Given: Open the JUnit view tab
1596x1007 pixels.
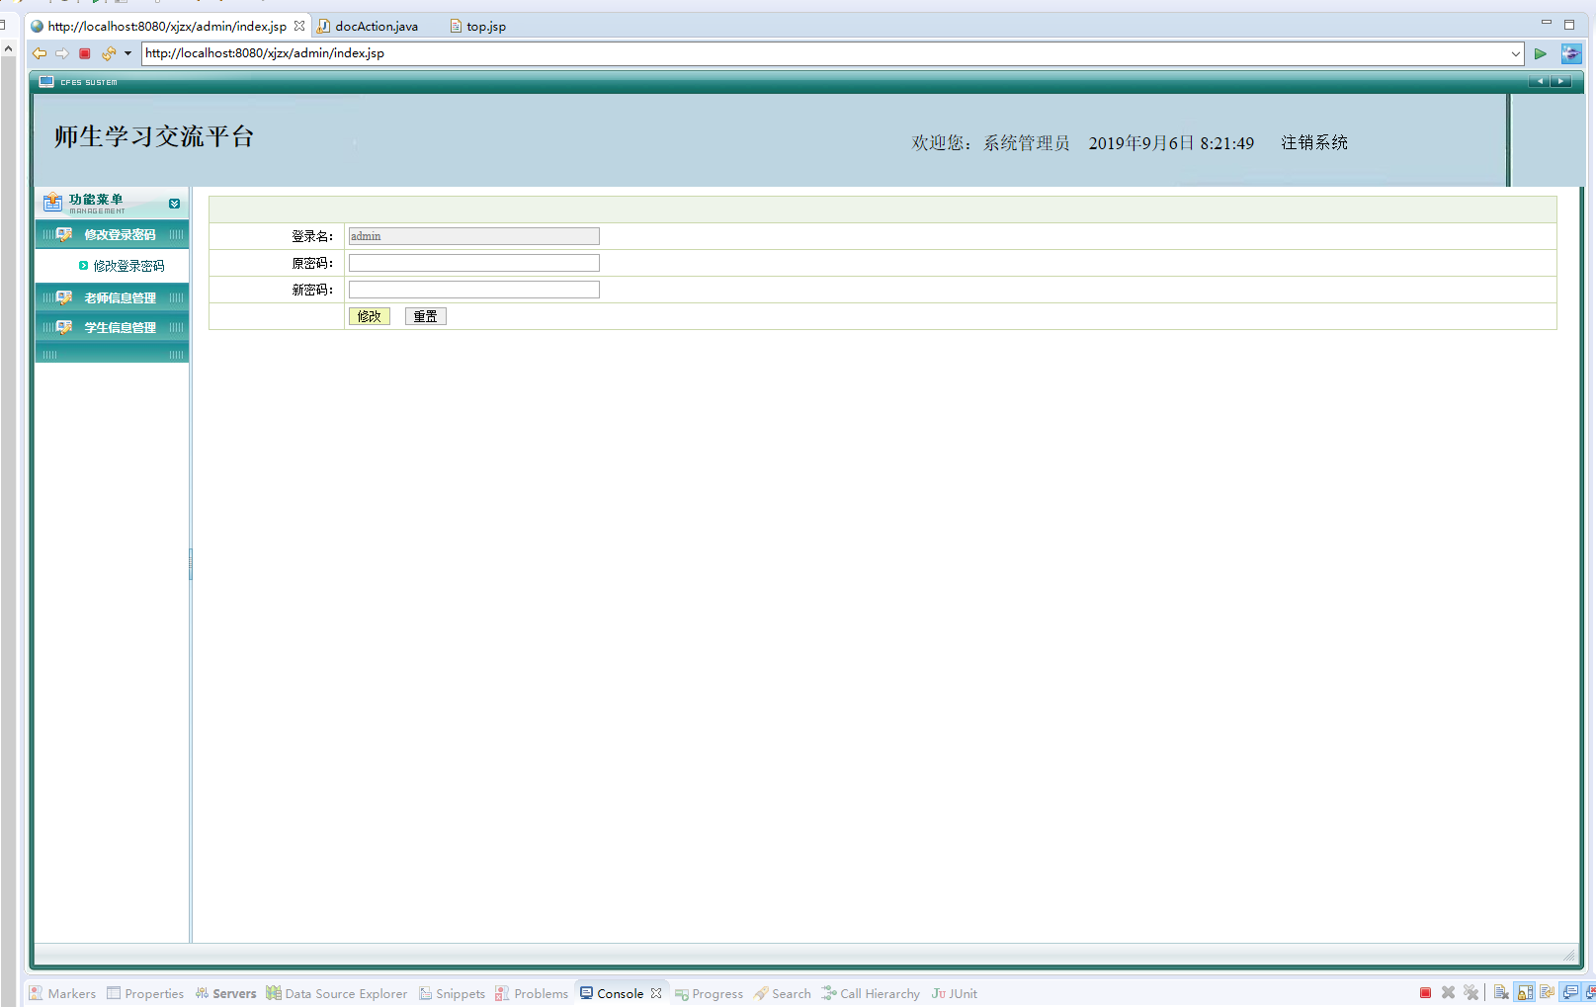Looking at the screenshot, I should pos(954,993).
